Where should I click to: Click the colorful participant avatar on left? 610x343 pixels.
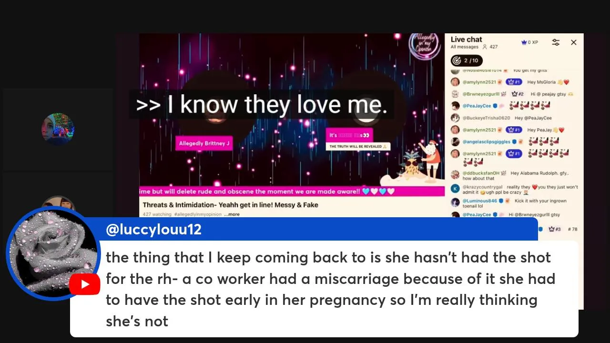coord(58,129)
